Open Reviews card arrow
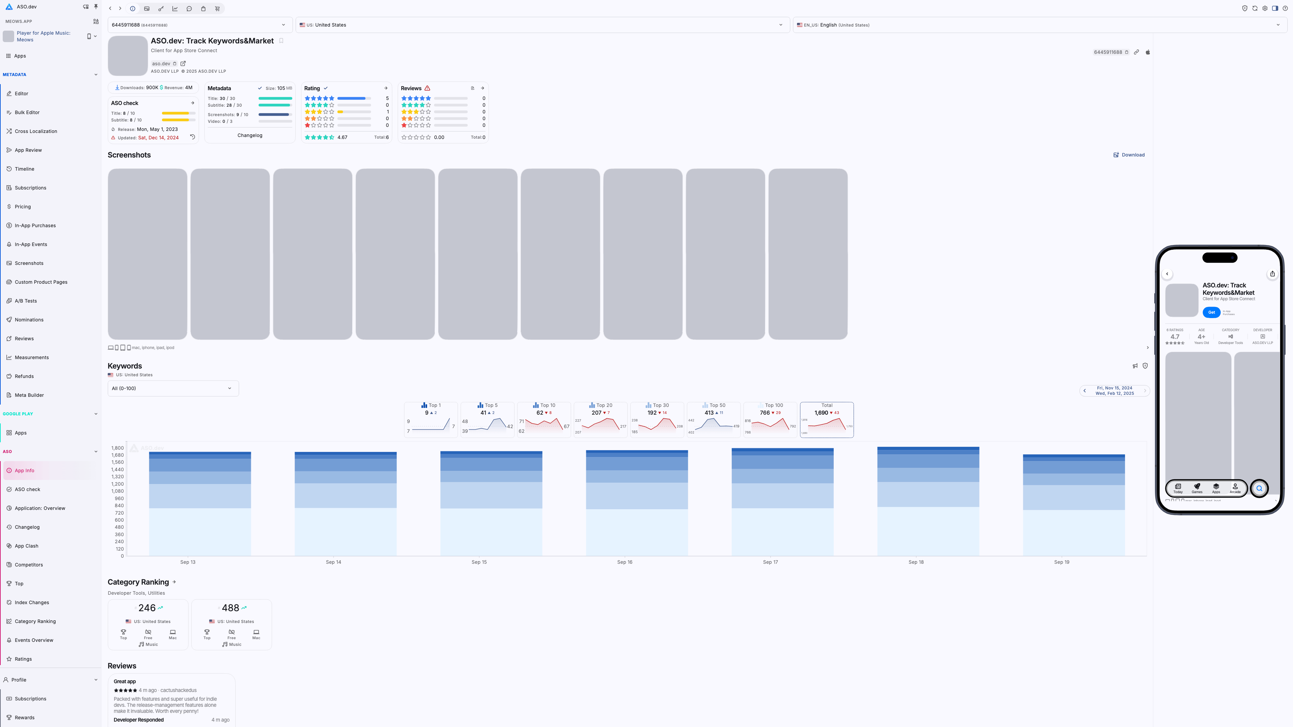 click(483, 88)
